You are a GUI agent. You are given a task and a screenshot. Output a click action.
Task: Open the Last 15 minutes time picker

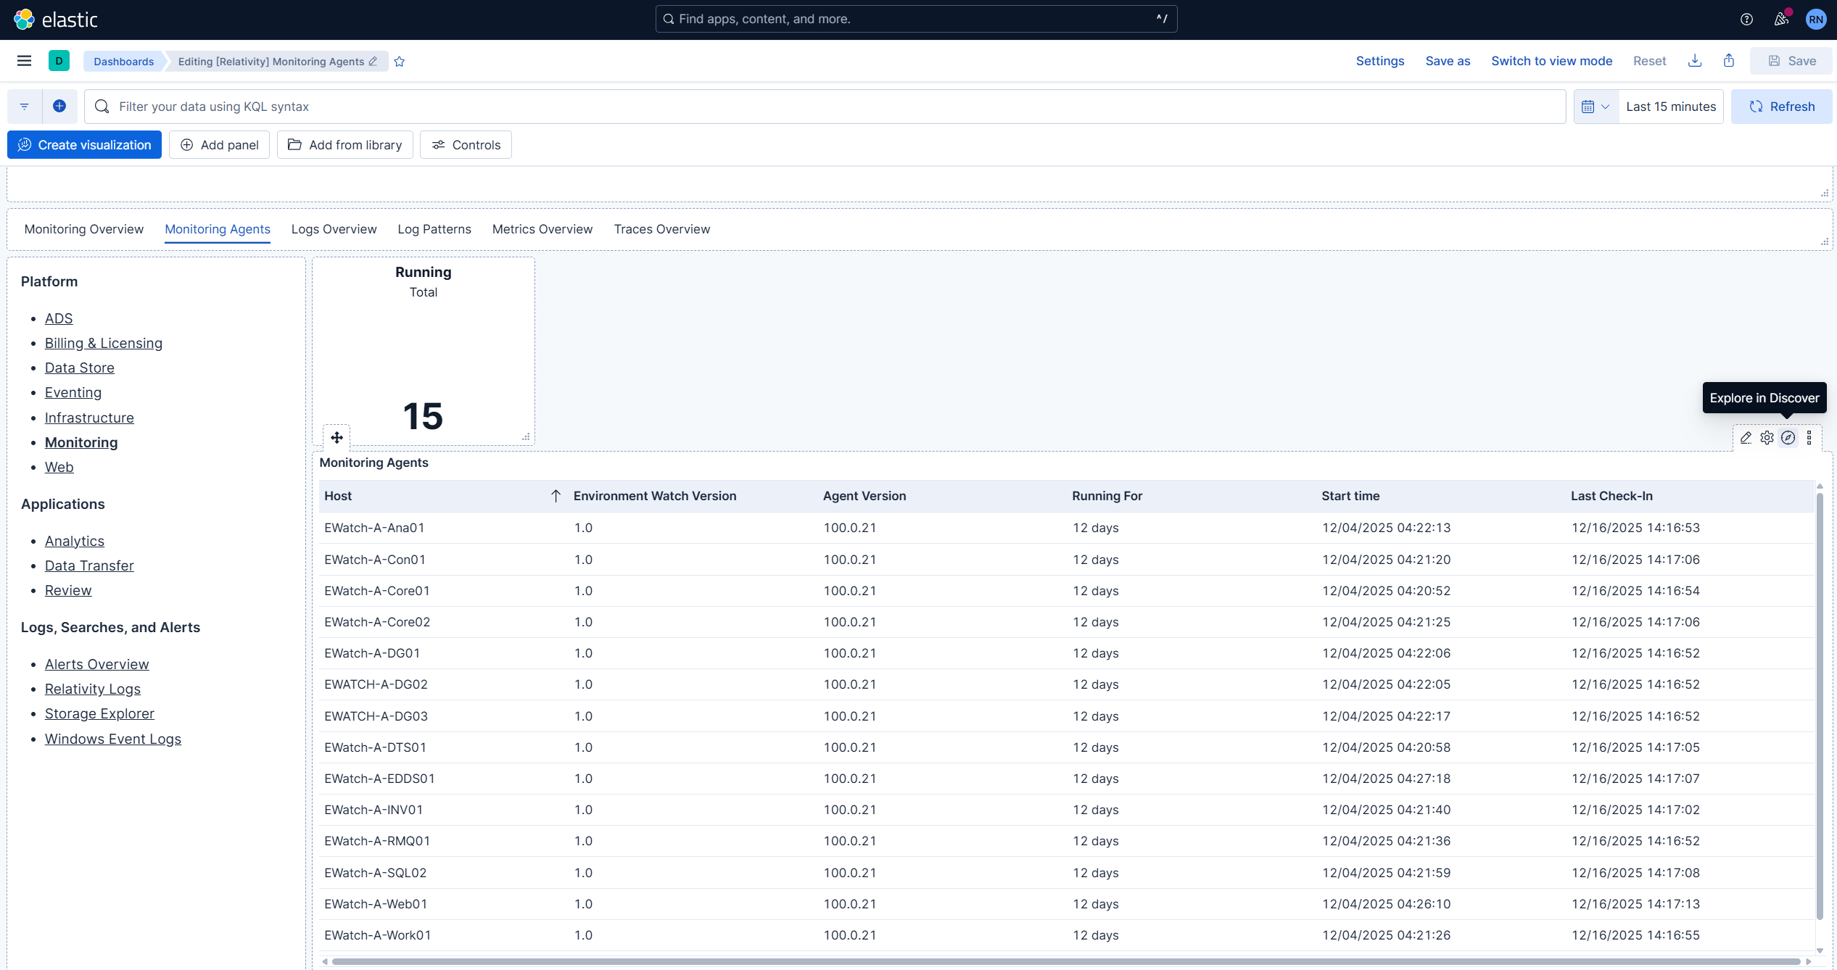1671,107
